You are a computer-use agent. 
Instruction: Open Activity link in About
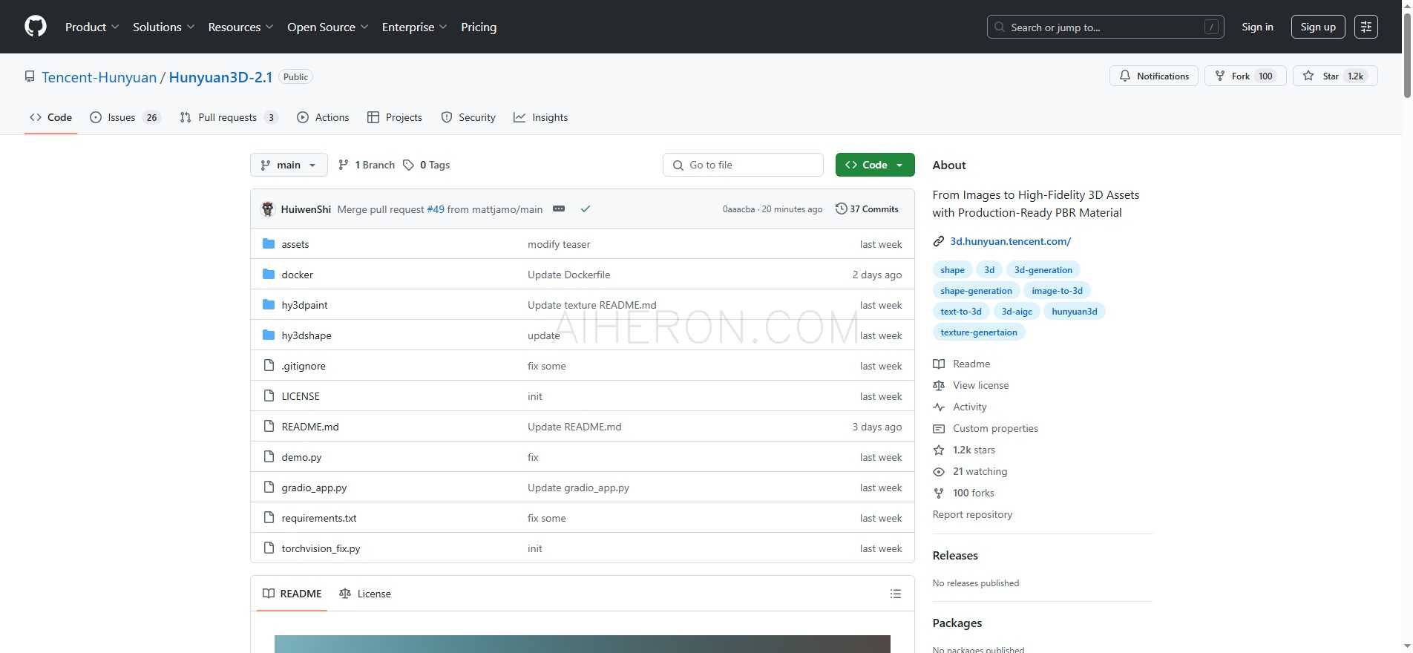tap(960, 407)
